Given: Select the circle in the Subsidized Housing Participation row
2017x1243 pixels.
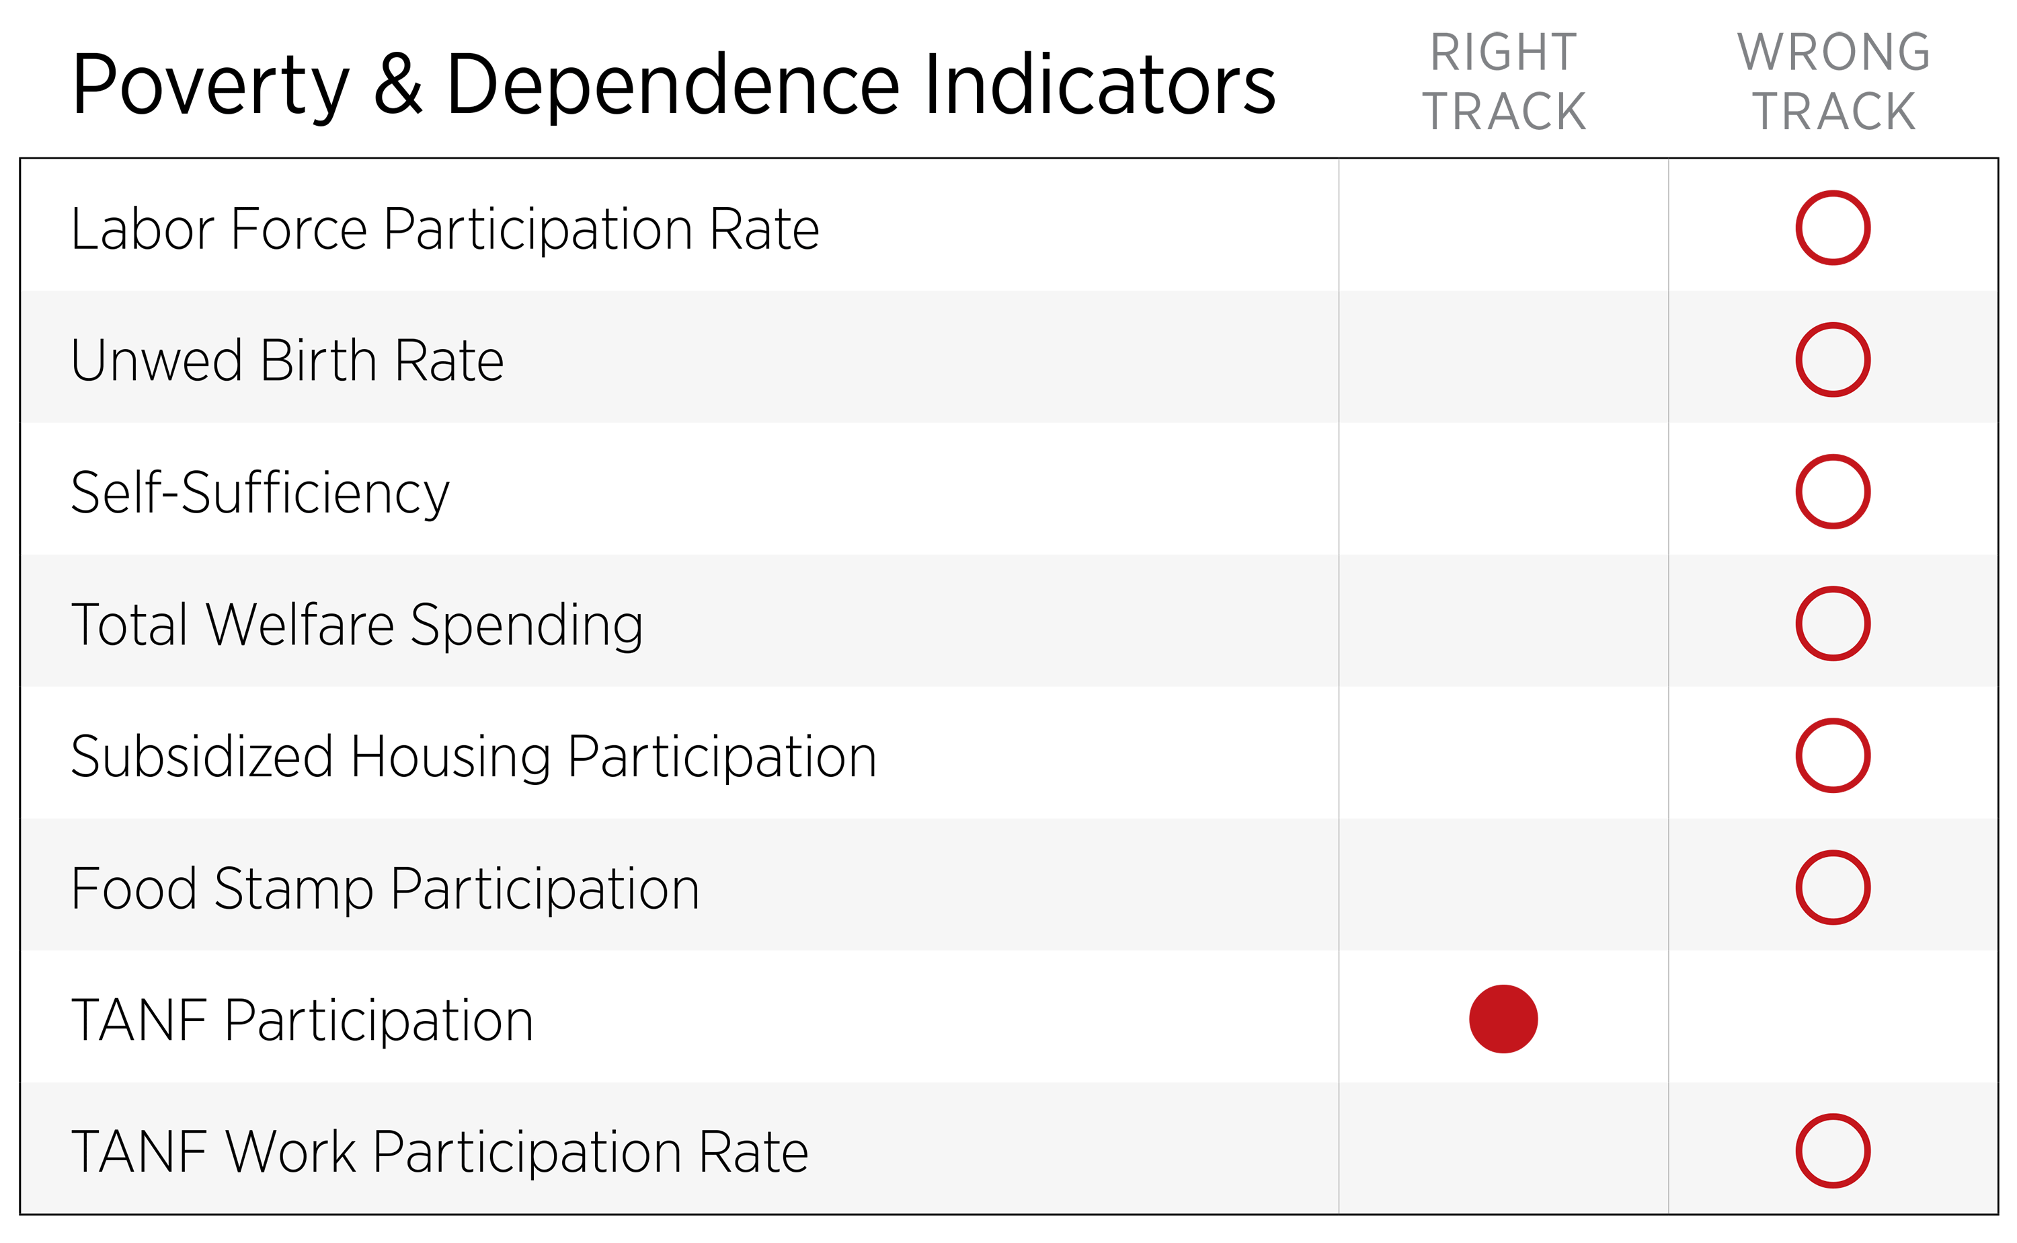Looking at the screenshot, I should point(1833,755).
